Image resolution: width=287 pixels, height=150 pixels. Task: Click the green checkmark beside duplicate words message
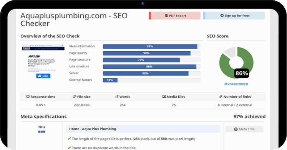tap(69, 148)
